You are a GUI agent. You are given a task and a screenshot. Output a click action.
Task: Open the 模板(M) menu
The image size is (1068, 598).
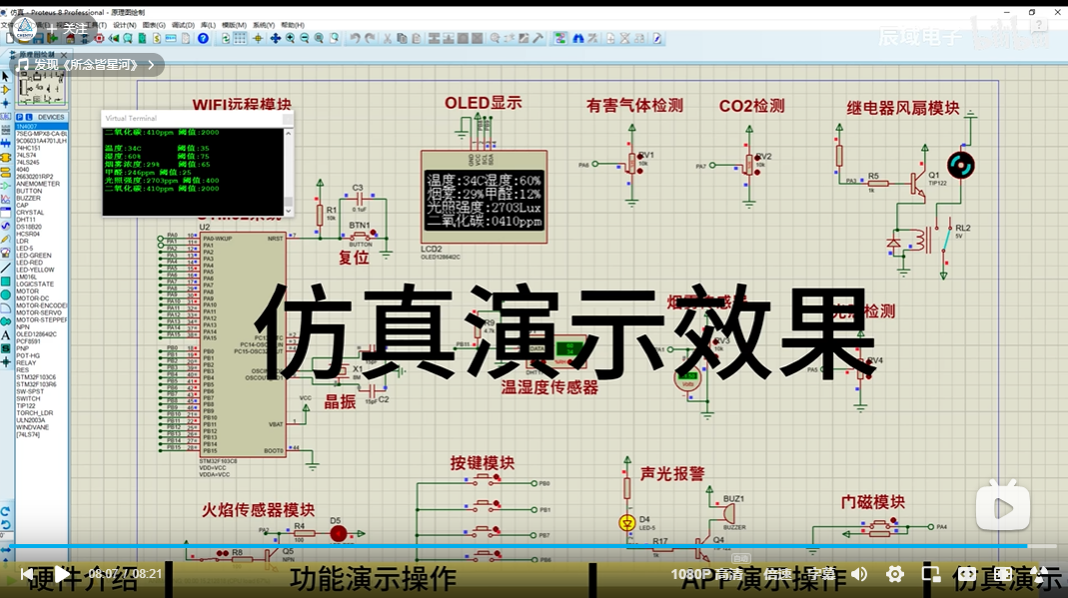(234, 25)
